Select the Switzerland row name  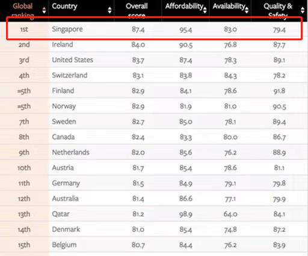pos(70,75)
